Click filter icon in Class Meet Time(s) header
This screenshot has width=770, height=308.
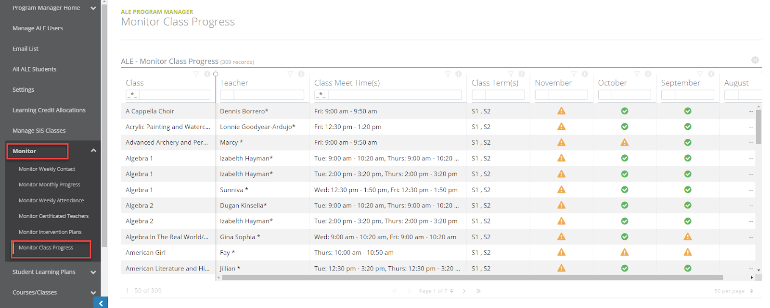tap(448, 74)
